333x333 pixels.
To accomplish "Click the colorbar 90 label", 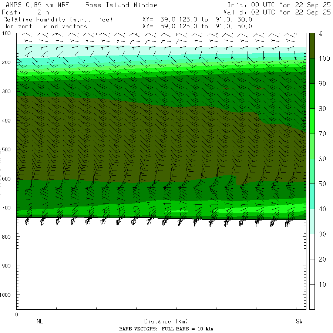I will tap(322, 84).
